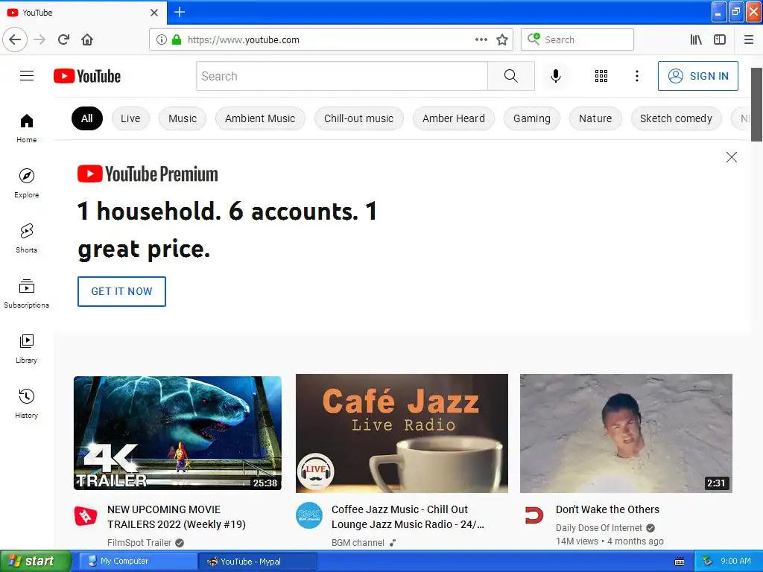
Task: Select the Chill-out music chip
Action: click(x=358, y=118)
